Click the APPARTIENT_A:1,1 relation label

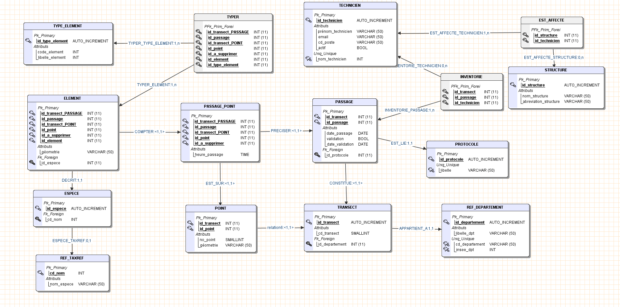click(416, 229)
